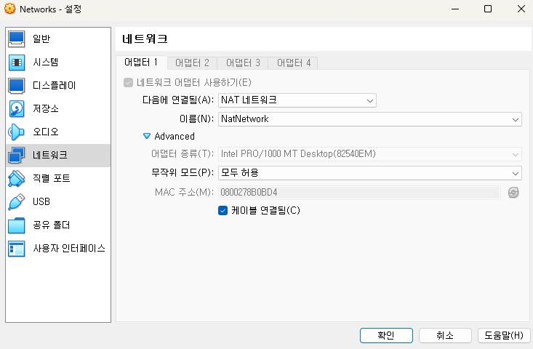
Task: Open 무작위 모드(P) 모두 허용 dropdown
Action: coord(370,173)
